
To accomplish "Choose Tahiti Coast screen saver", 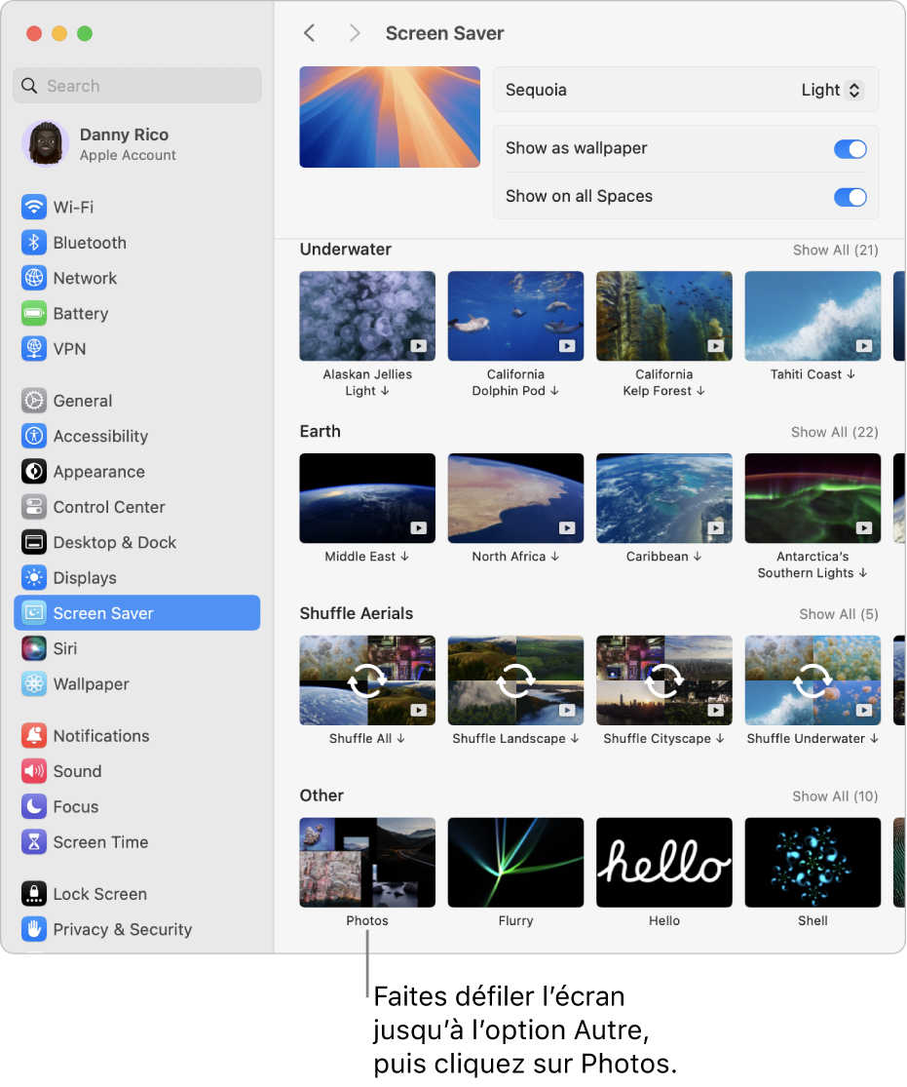I will pyautogui.click(x=813, y=316).
